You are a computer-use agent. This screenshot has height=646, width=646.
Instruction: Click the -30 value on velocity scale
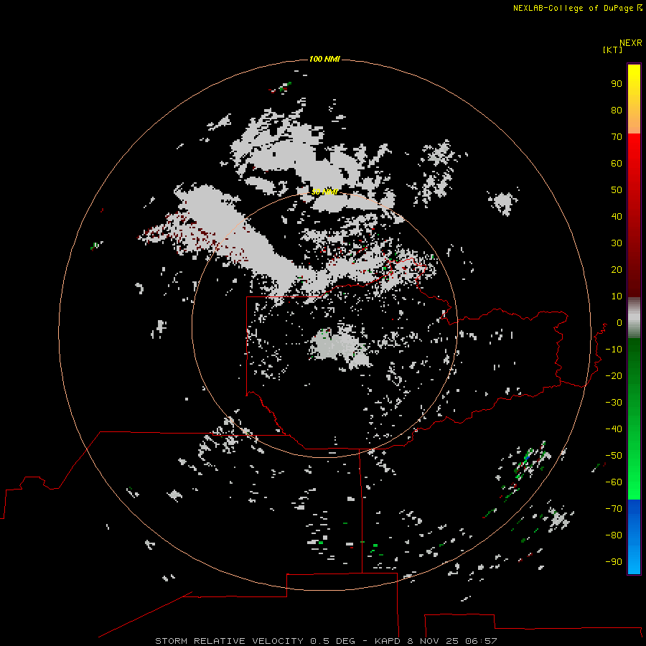[x=614, y=403]
